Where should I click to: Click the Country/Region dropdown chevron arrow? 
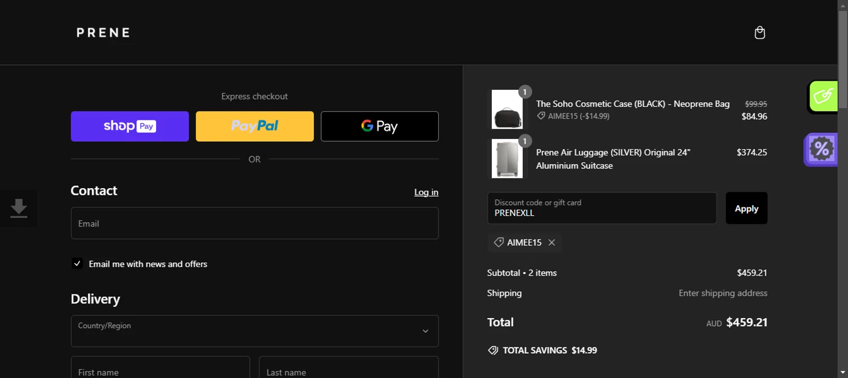[x=425, y=331]
